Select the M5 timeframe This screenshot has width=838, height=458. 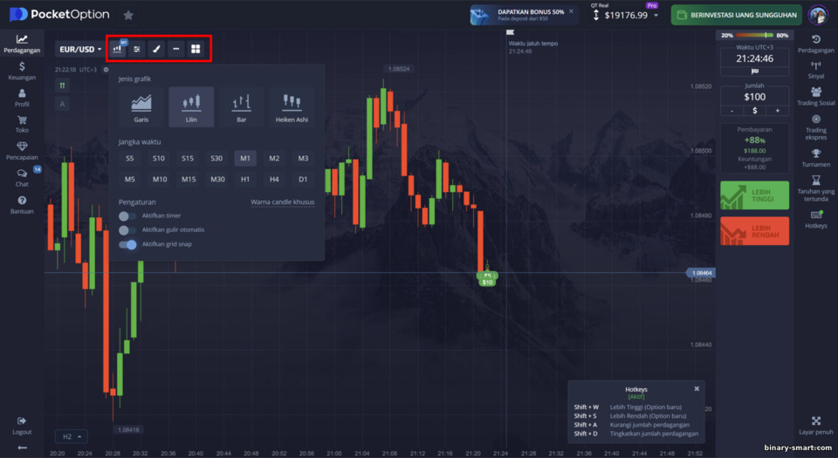(x=130, y=180)
